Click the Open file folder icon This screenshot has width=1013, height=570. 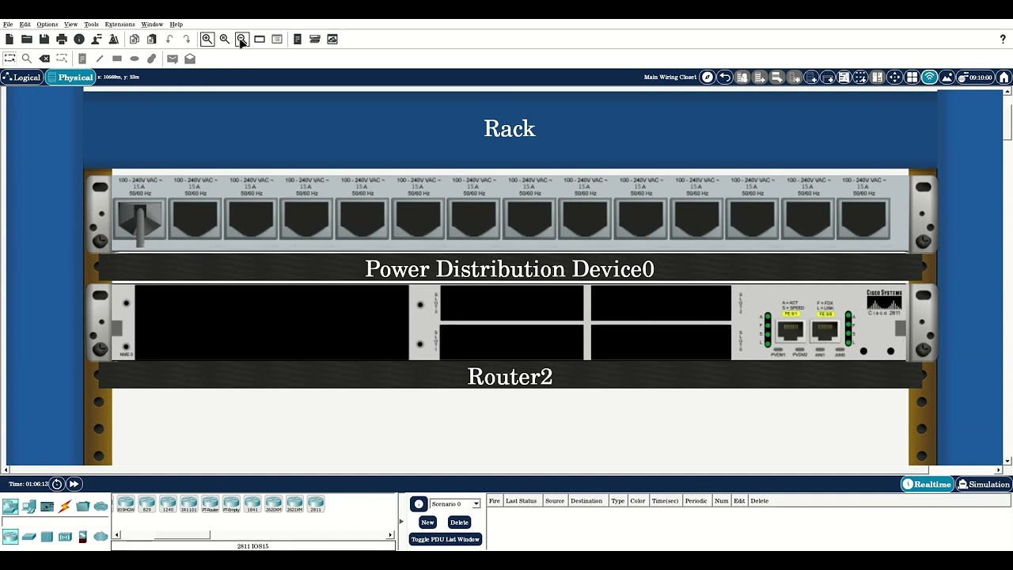27,39
